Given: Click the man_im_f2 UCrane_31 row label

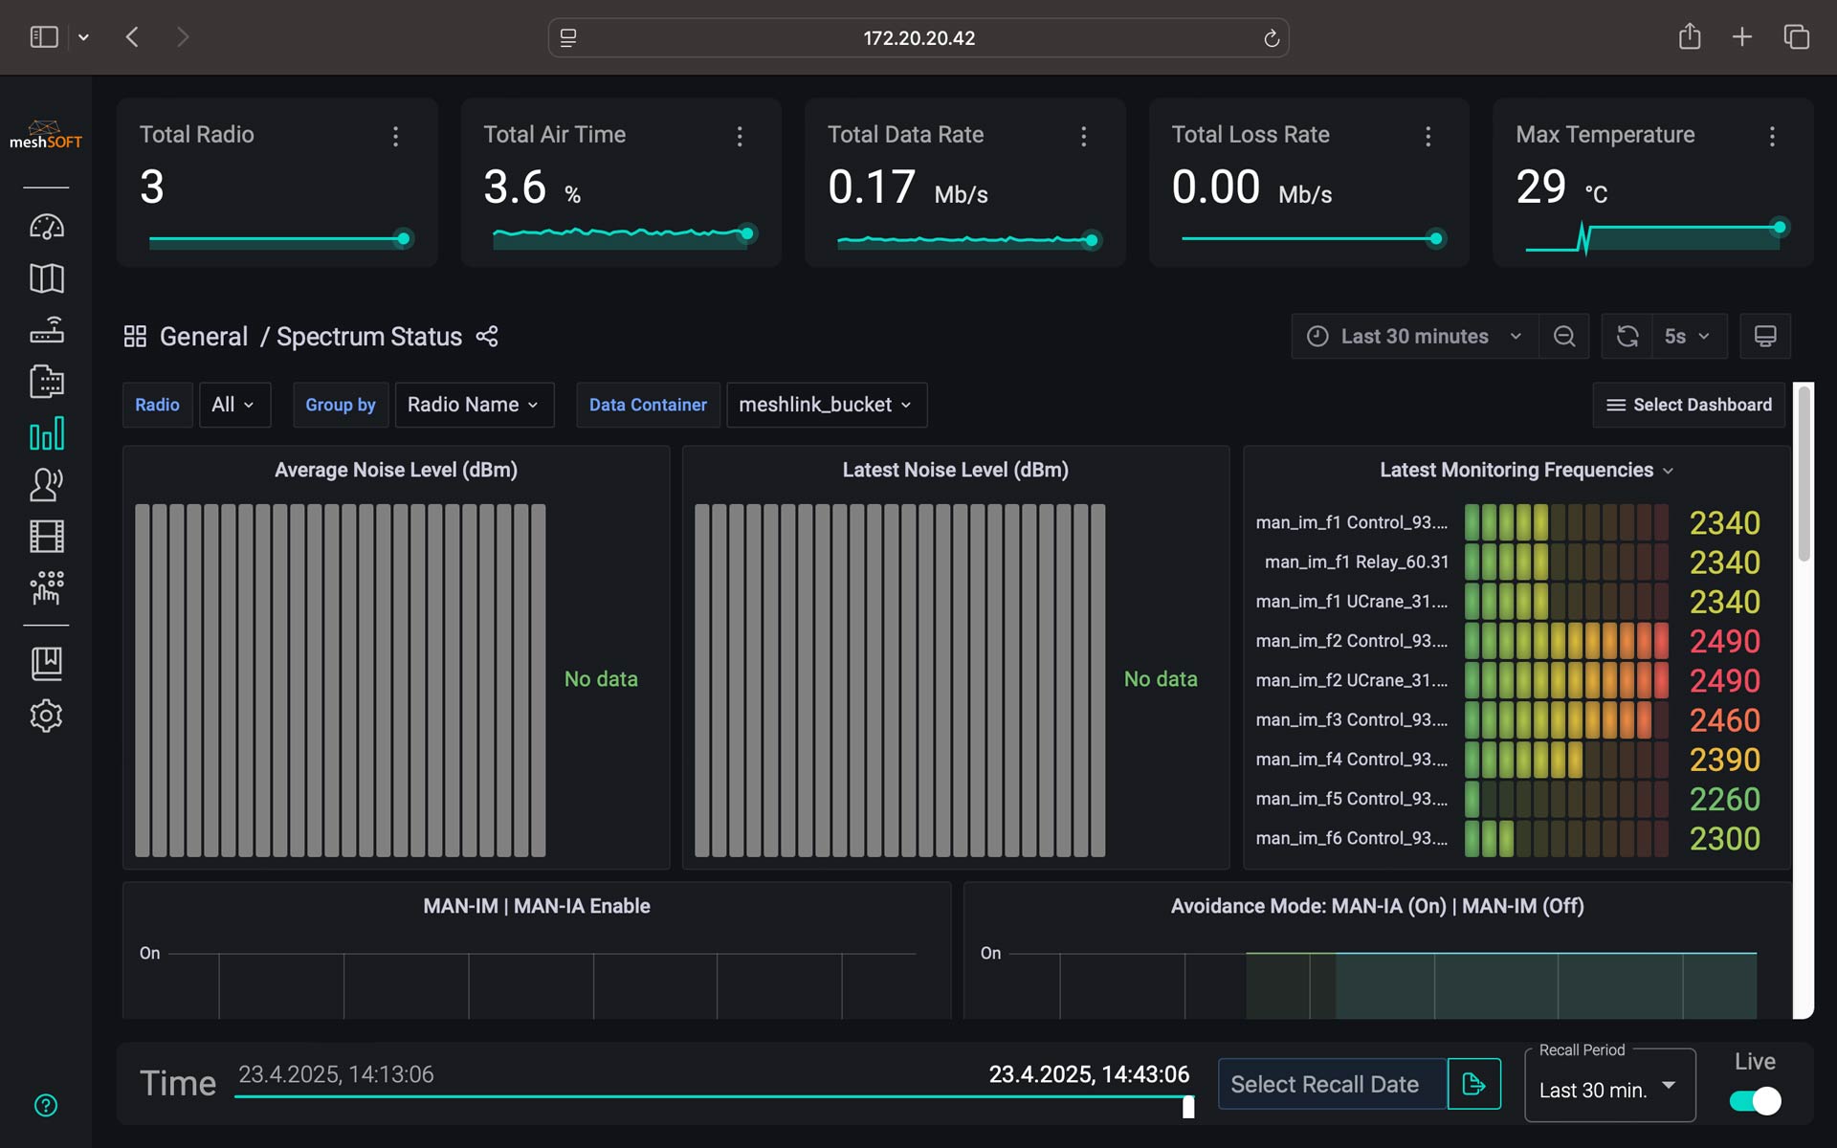Looking at the screenshot, I should [1352, 680].
